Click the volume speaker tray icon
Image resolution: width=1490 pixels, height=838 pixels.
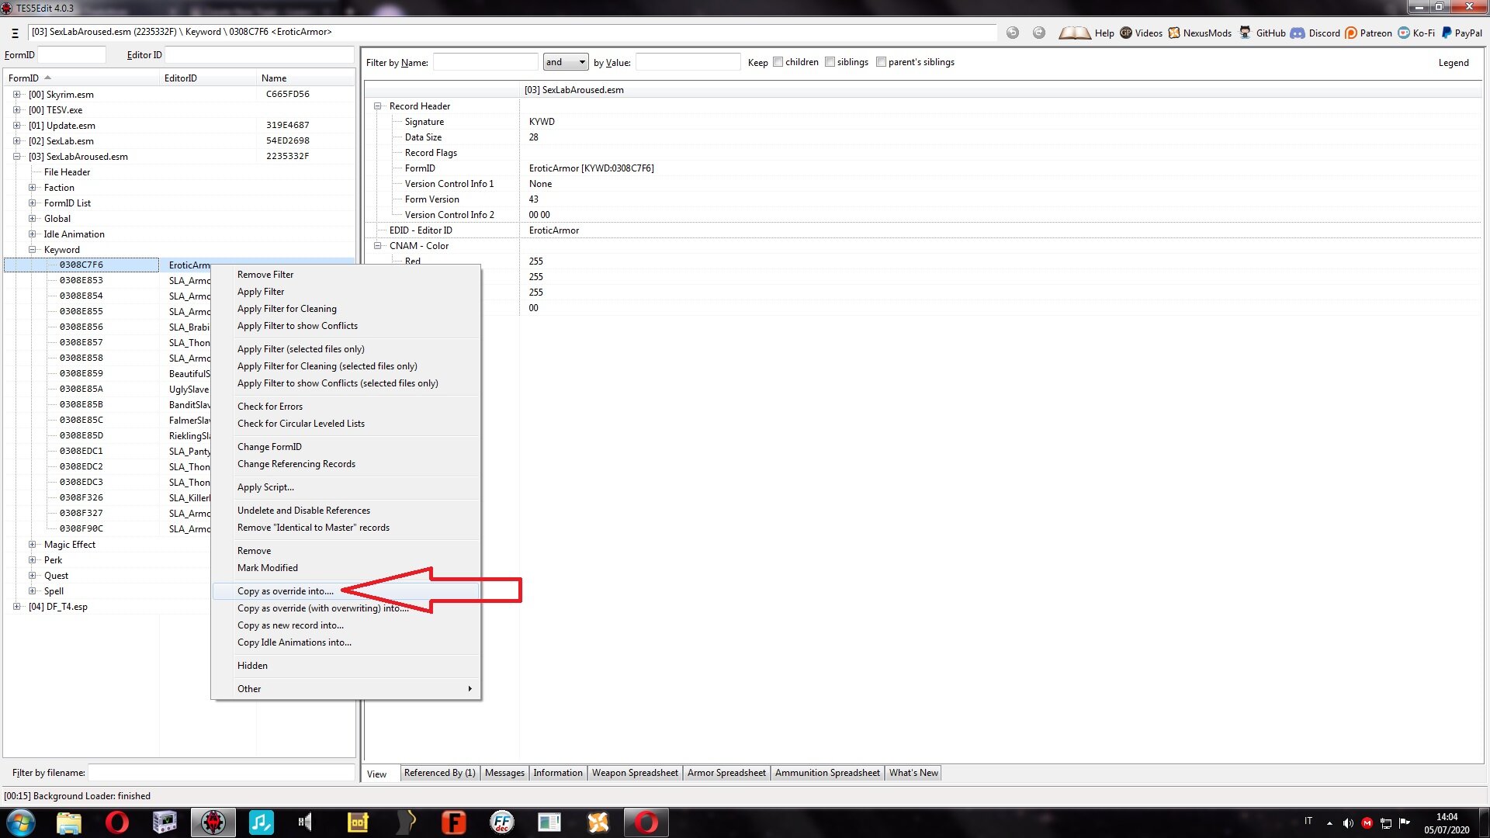(1348, 823)
